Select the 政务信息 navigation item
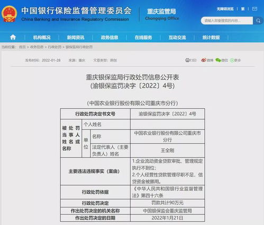 click(110, 37)
